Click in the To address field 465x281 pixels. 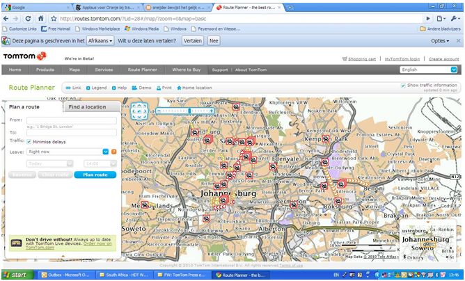tap(72, 132)
